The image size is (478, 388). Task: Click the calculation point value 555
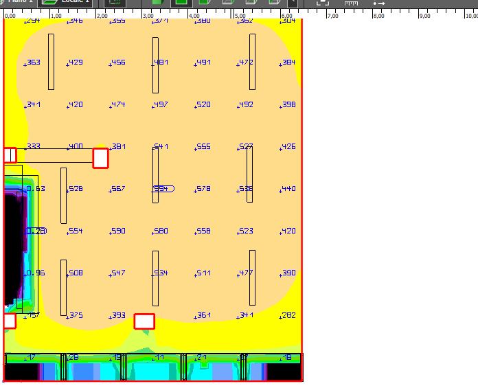pyautogui.click(x=203, y=146)
